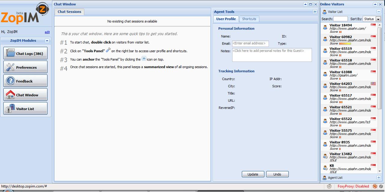Click the score bar of Visitor 60982
The height and width of the screenshot is (195, 385).
coord(345,43)
